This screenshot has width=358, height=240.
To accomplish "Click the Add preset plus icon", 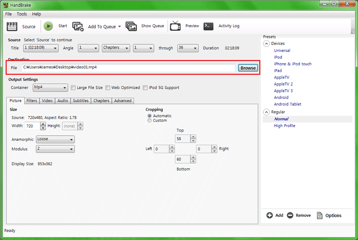I will (269, 215).
